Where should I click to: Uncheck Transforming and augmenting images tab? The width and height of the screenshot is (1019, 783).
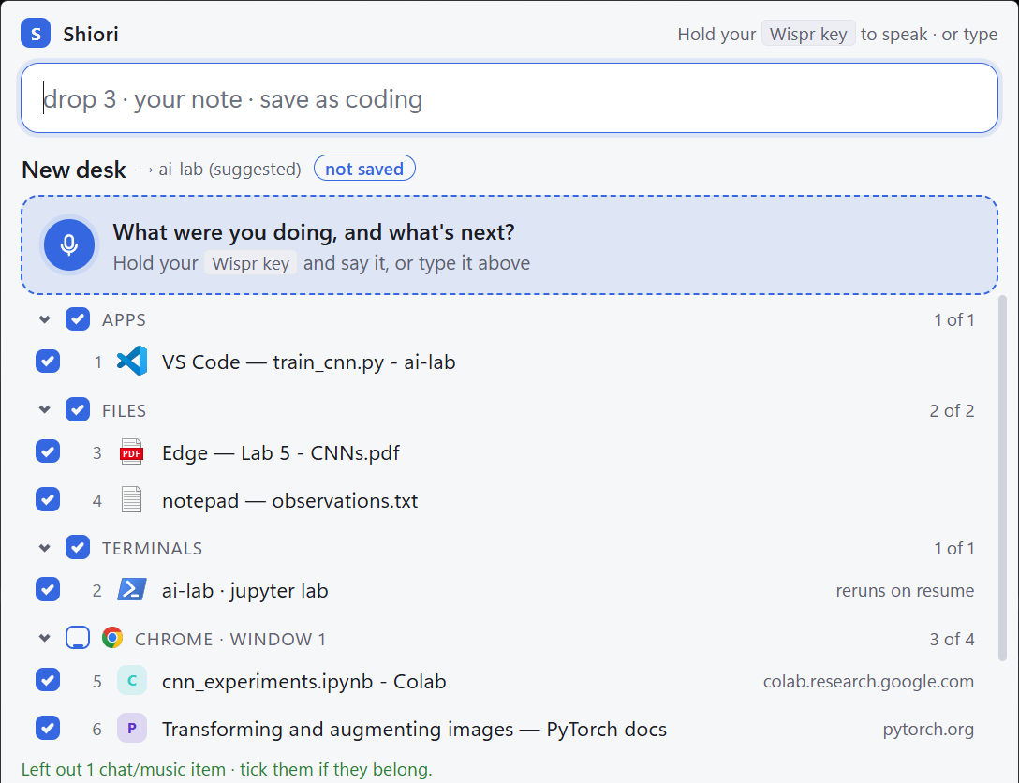(48, 729)
